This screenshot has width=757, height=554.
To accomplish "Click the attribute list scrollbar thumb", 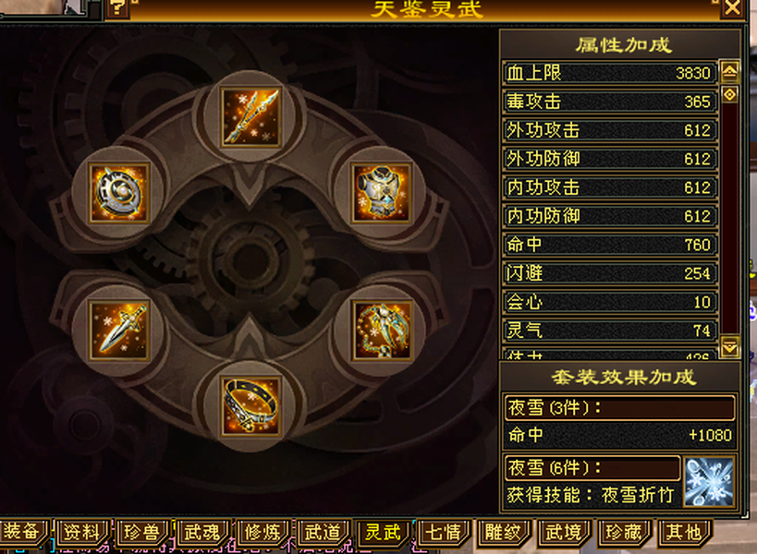I will (729, 94).
